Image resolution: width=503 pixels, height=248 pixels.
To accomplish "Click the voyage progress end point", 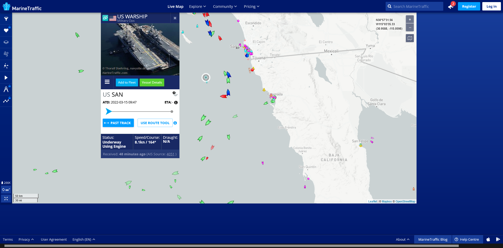I will click(172, 112).
